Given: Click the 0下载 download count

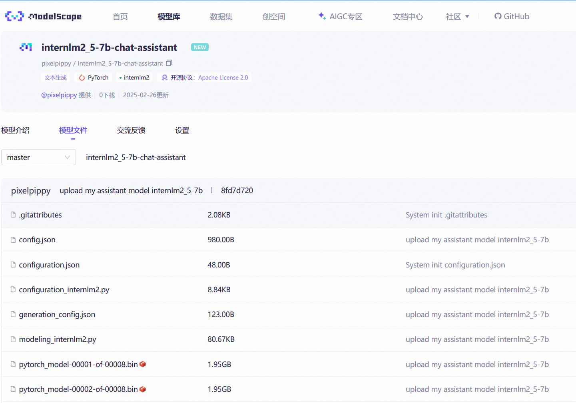Looking at the screenshot, I should [x=107, y=95].
